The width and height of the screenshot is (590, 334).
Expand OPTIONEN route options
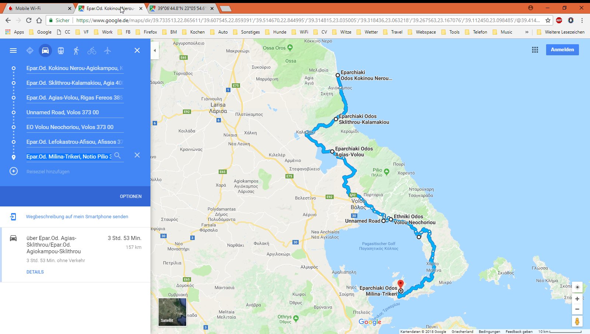coord(131,196)
